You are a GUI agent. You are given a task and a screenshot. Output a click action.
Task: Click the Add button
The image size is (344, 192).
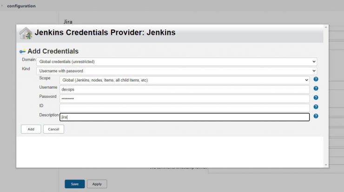[31, 129]
